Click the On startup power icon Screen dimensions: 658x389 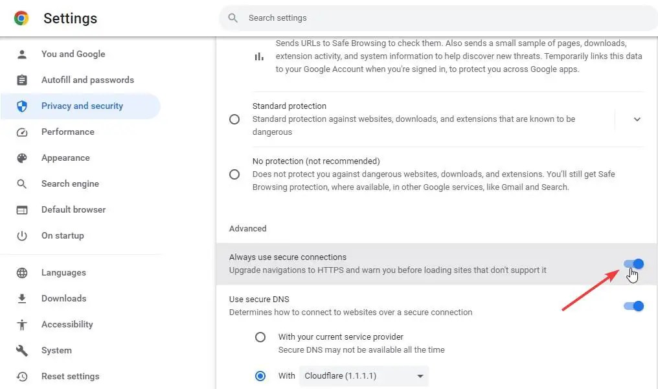[22, 235]
